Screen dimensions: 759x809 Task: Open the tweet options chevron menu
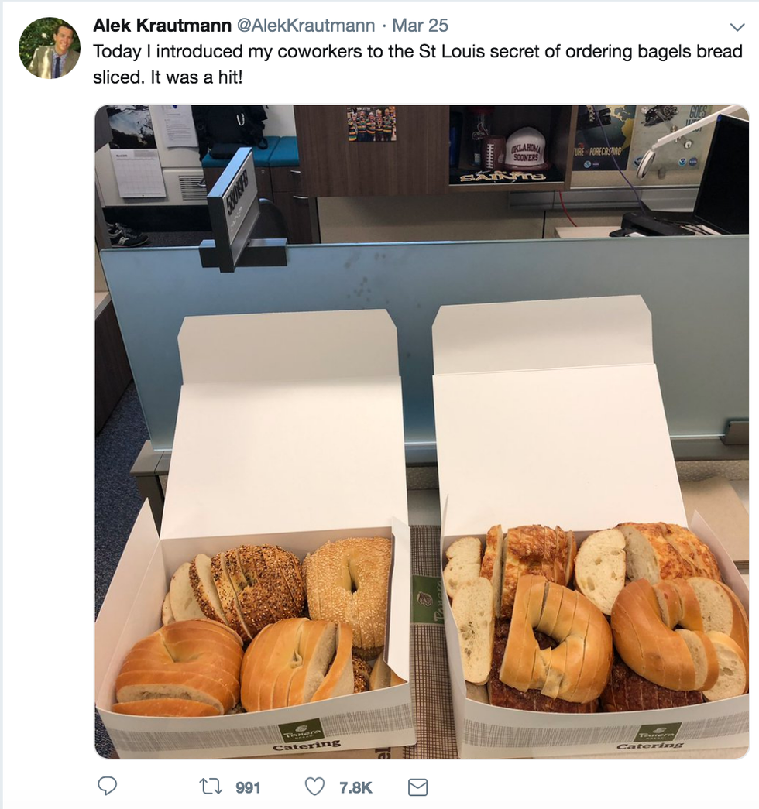(x=738, y=27)
